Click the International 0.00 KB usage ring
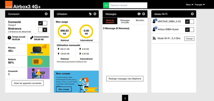This screenshot has width=214, height=101. pyautogui.click(x=86, y=32)
